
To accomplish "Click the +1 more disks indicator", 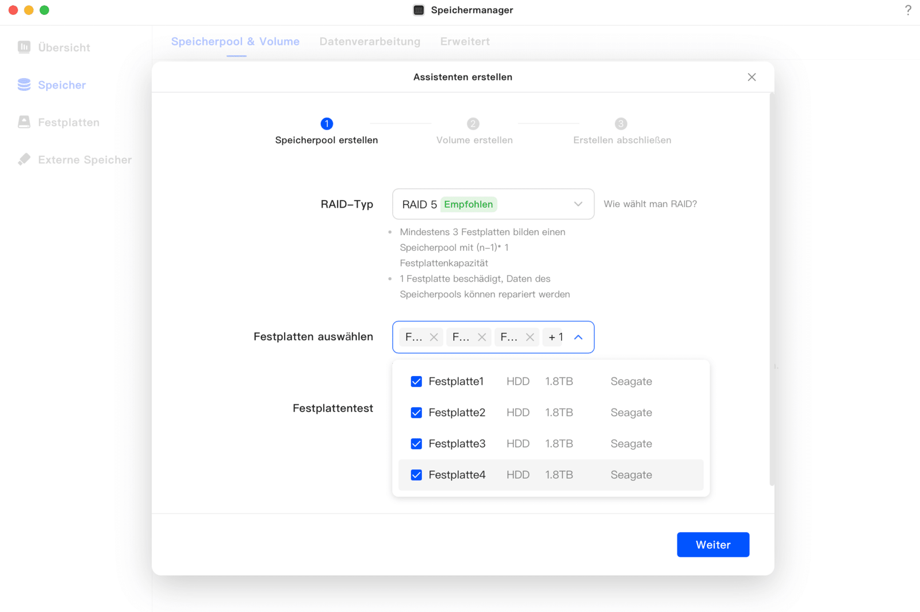I will (x=555, y=337).
